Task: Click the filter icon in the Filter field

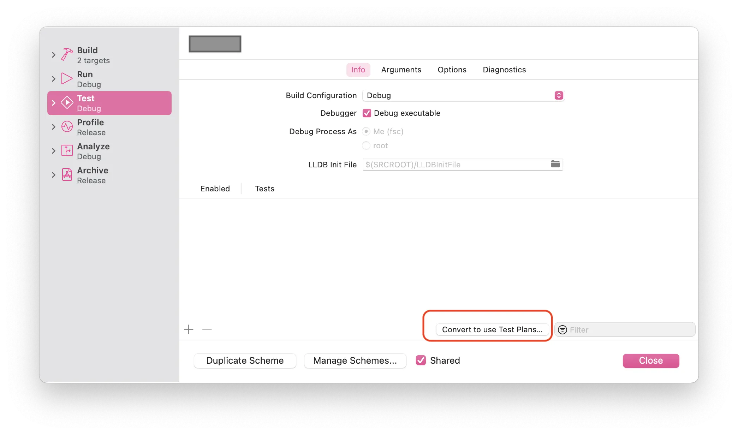Action: 563,330
